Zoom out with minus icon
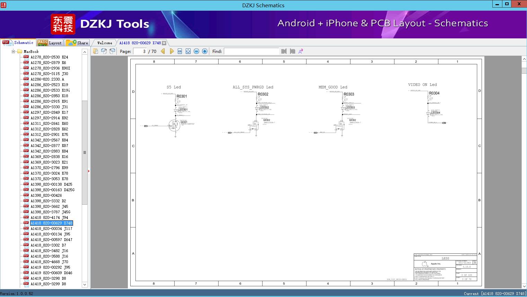The width and height of the screenshot is (527, 297). pos(196,51)
